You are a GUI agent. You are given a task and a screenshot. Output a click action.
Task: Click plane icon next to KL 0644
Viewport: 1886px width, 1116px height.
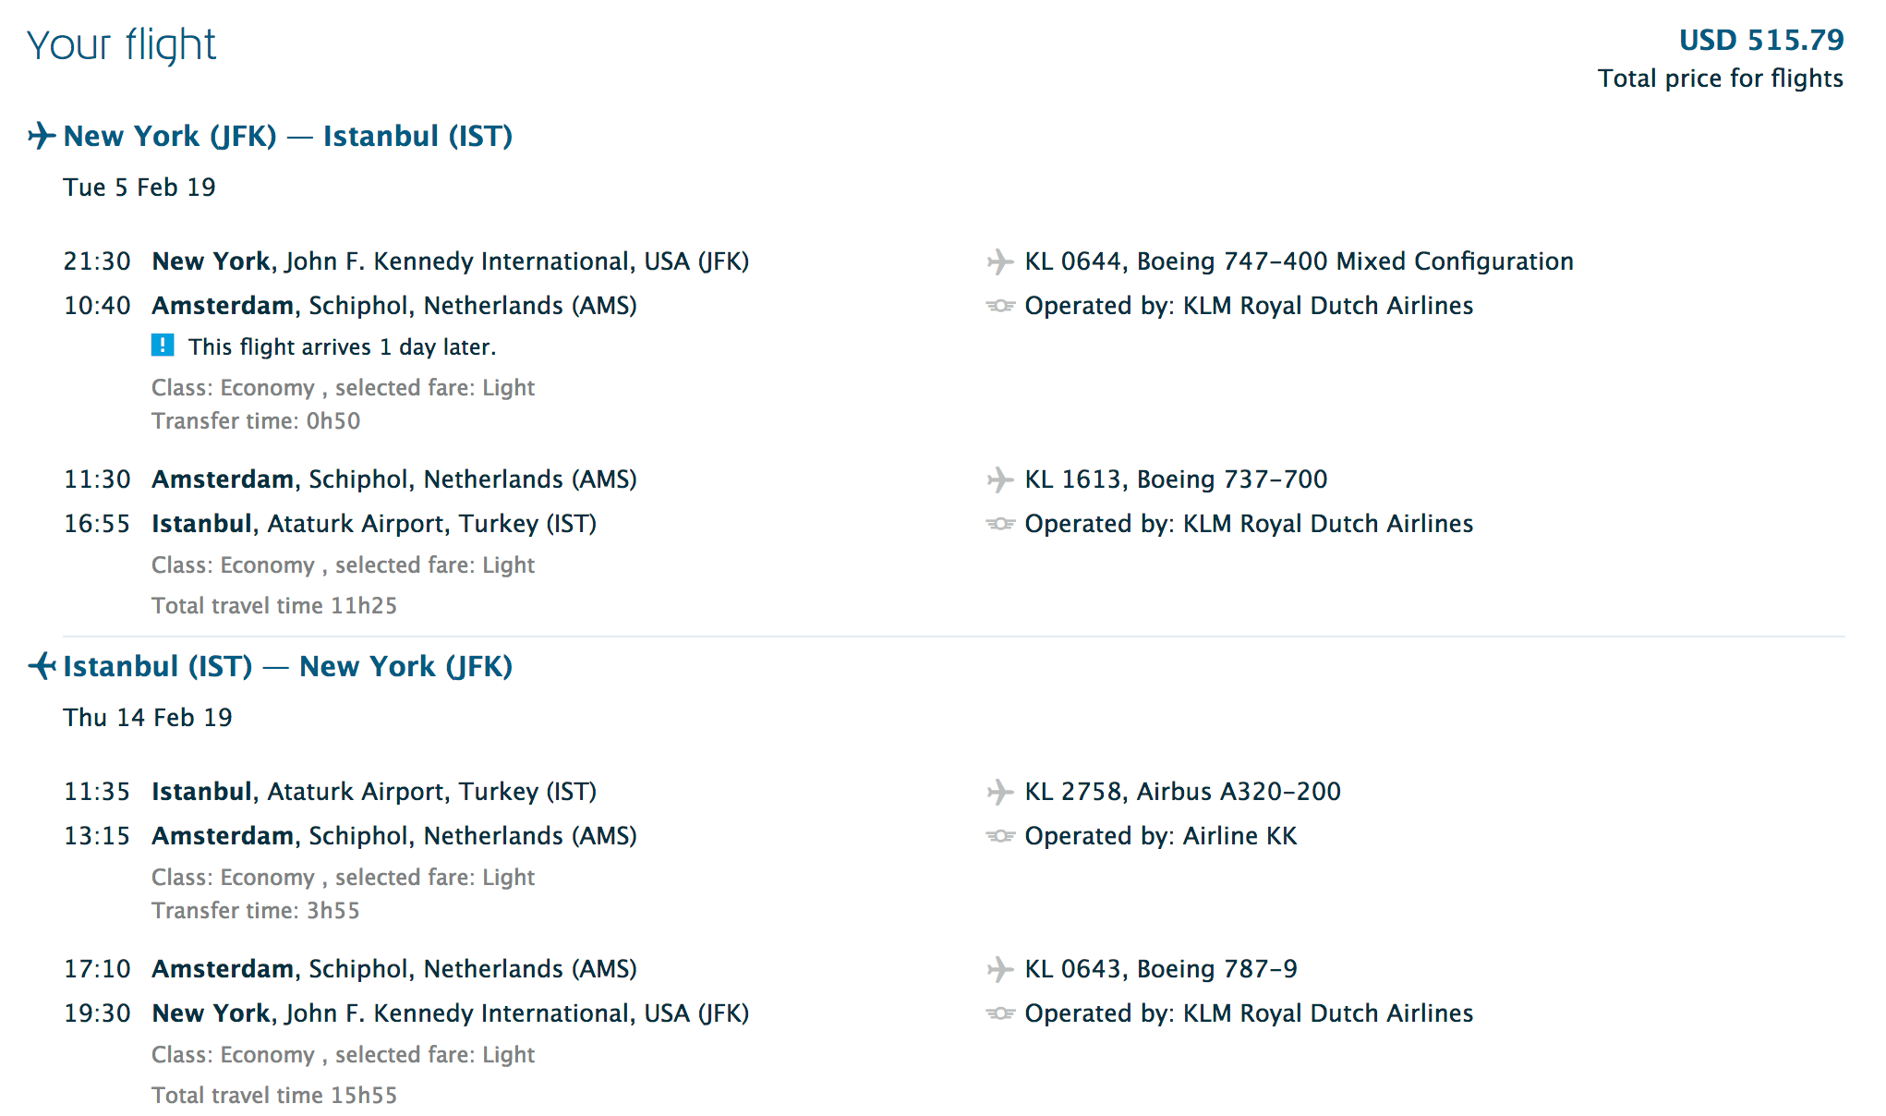[1000, 261]
